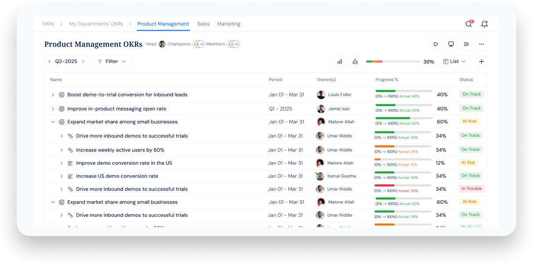The image size is (533, 264).
Task: Click the icon beside Increase US demo conversion rate
Action: click(70, 176)
